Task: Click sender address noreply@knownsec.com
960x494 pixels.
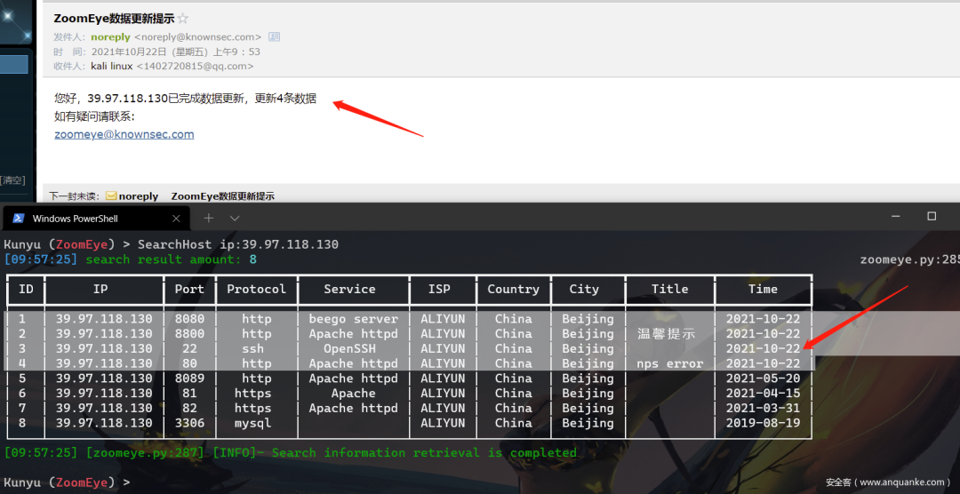Action: click(x=197, y=36)
